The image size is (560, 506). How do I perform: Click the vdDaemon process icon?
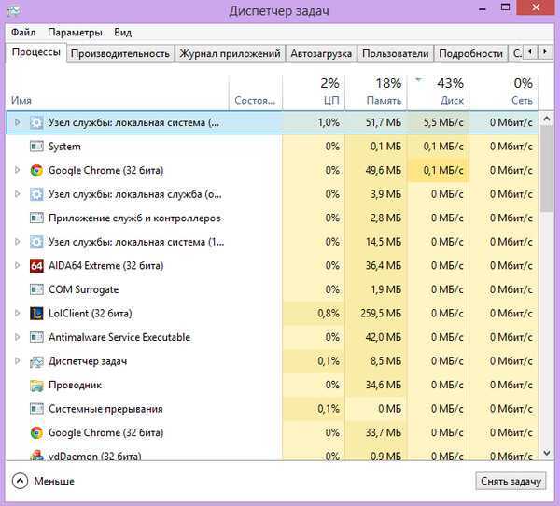click(36, 455)
